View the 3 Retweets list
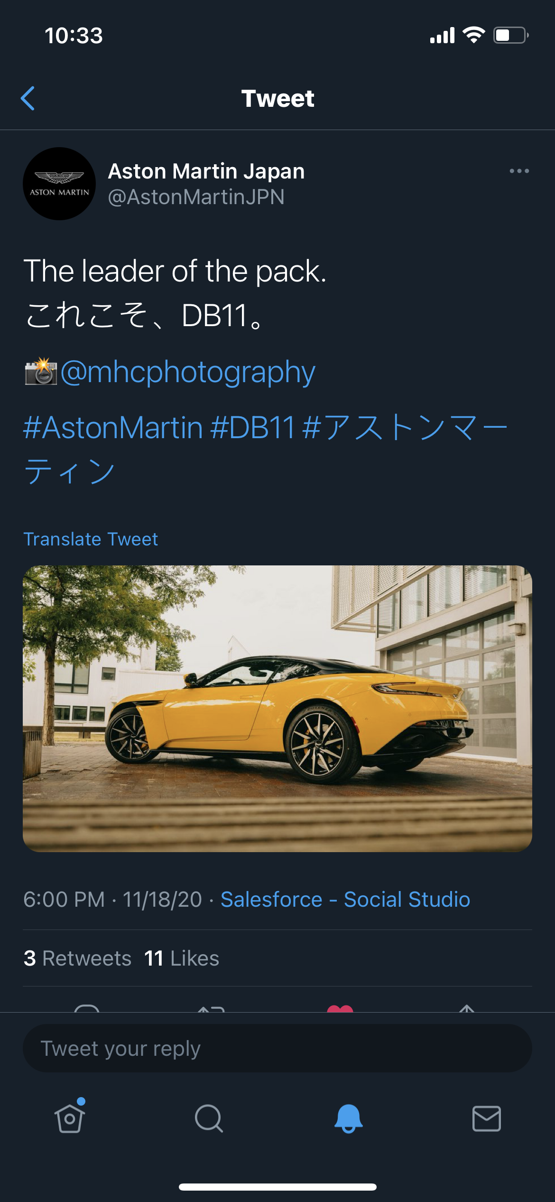This screenshot has height=1202, width=555. (x=77, y=958)
